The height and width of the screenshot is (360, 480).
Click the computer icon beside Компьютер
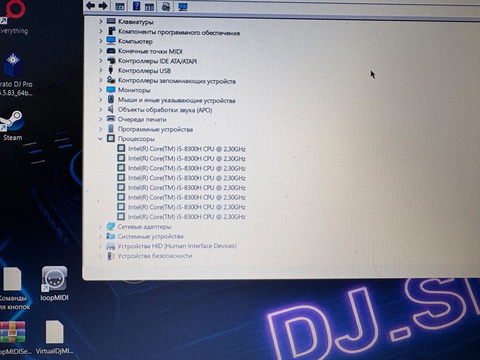[x=111, y=41]
